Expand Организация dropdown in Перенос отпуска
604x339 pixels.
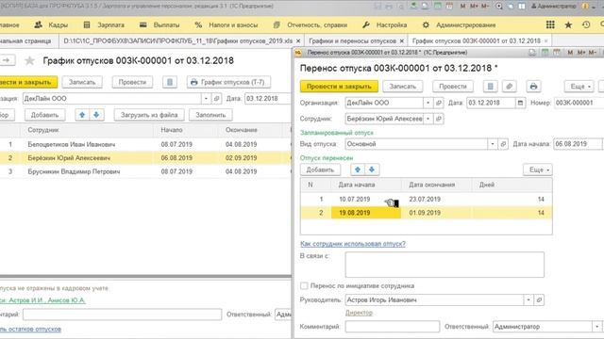point(428,103)
